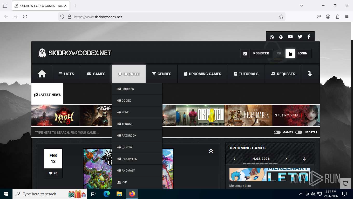
Task: Click the REGISTER button
Action: point(257,54)
